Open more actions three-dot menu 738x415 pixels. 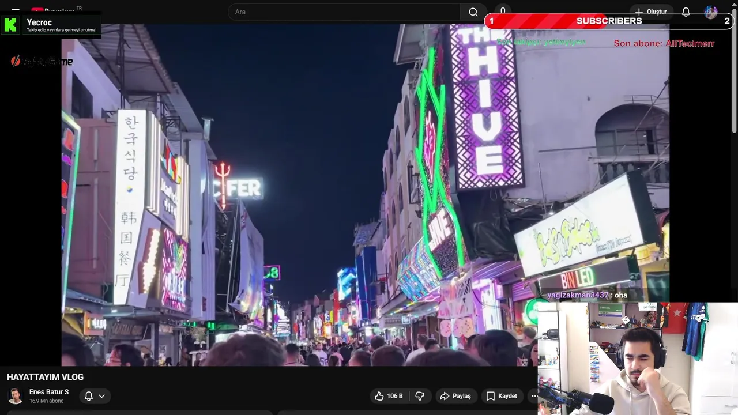(x=533, y=396)
